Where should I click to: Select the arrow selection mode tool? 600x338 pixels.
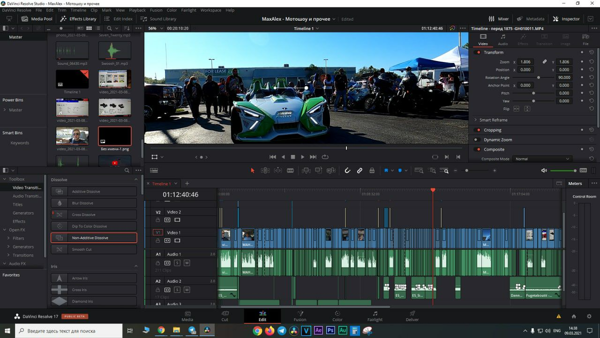pos(252,171)
